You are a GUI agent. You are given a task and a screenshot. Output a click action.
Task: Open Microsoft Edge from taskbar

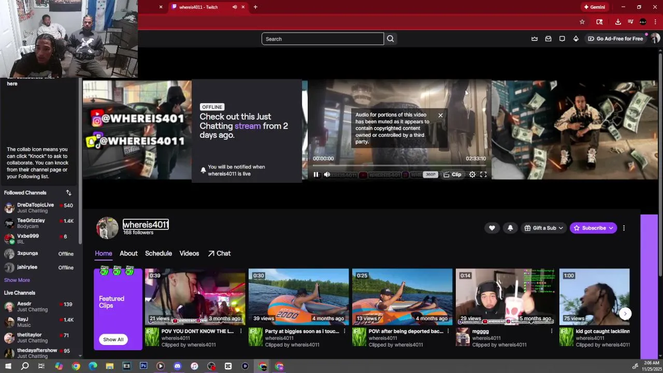click(93, 366)
